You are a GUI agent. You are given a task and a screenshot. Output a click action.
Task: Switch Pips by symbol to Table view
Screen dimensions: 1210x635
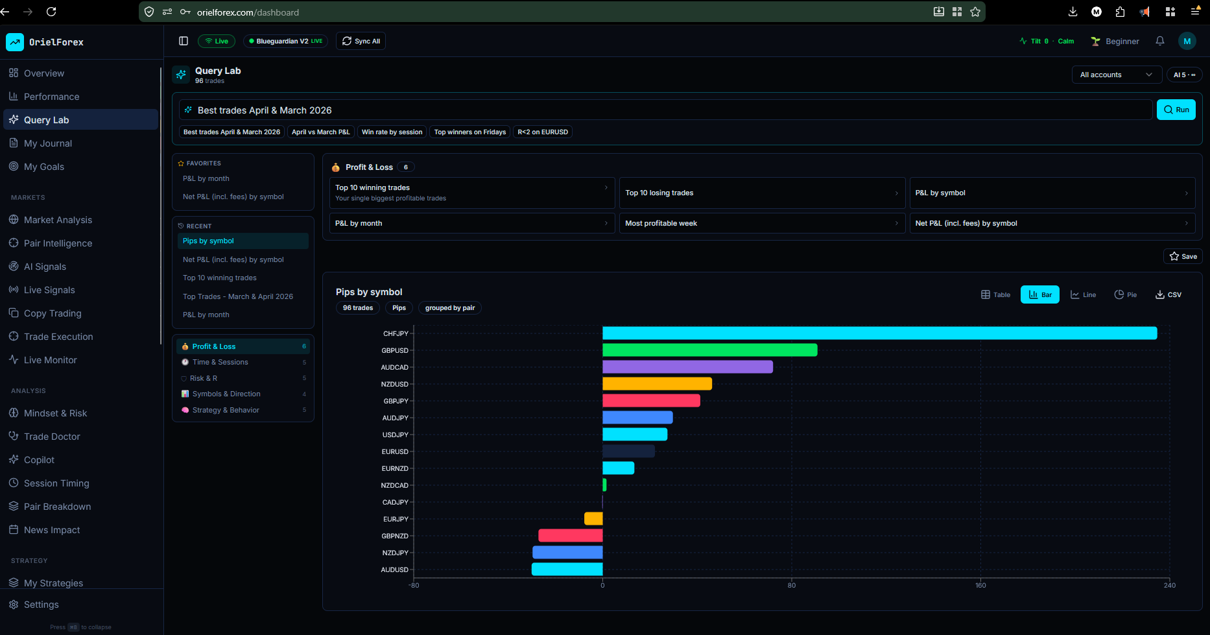995,294
